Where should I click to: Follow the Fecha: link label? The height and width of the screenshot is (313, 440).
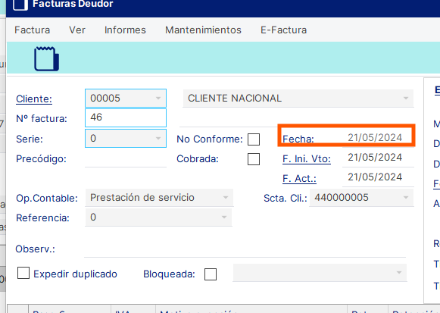[298, 139]
